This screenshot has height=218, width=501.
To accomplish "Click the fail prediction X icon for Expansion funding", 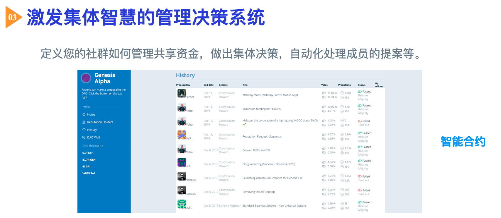I will pyautogui.click(x=342, y=111).
